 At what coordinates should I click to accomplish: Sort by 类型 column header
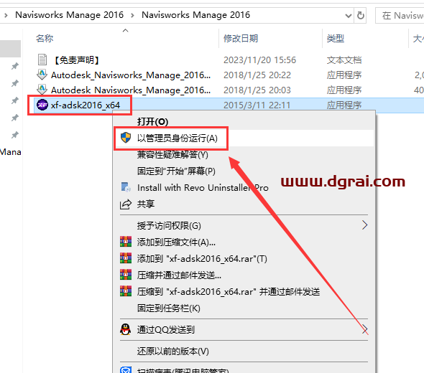[x=336, y=38]
